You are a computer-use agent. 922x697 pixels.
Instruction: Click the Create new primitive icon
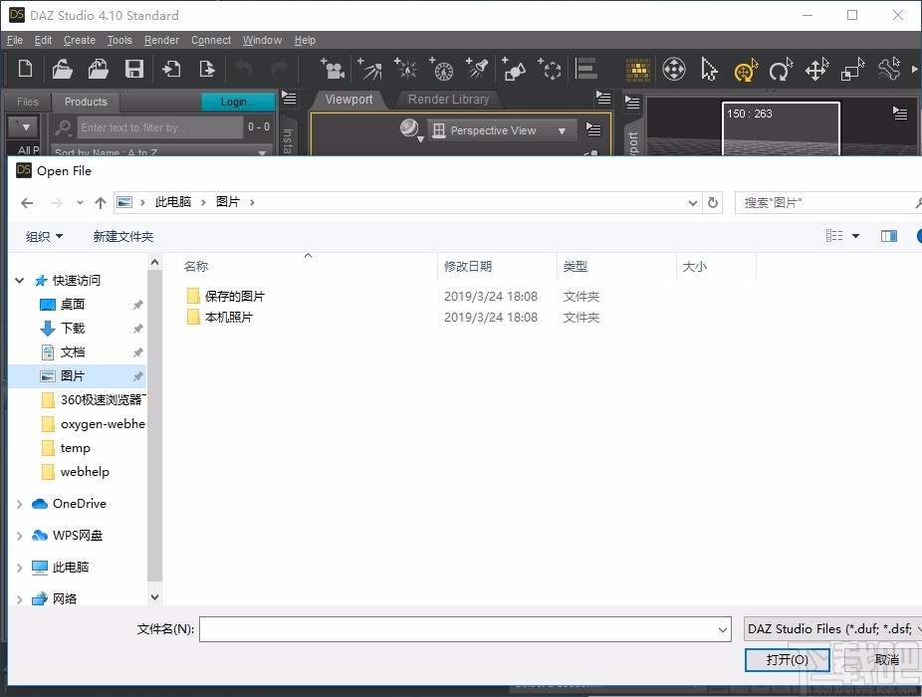pyautogui.click(x=514, y=69)
